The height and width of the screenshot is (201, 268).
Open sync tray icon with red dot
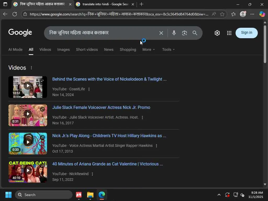(x=227, y=195)
